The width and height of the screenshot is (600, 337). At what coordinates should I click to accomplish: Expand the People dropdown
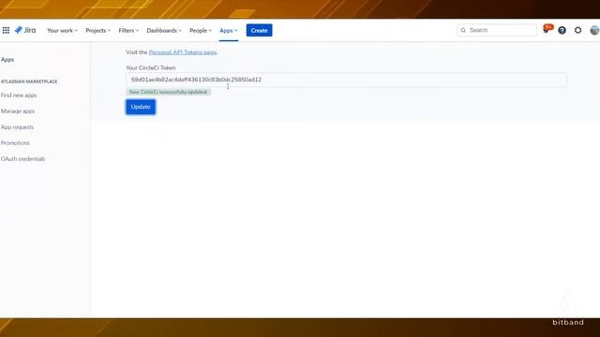click(201, 31)
